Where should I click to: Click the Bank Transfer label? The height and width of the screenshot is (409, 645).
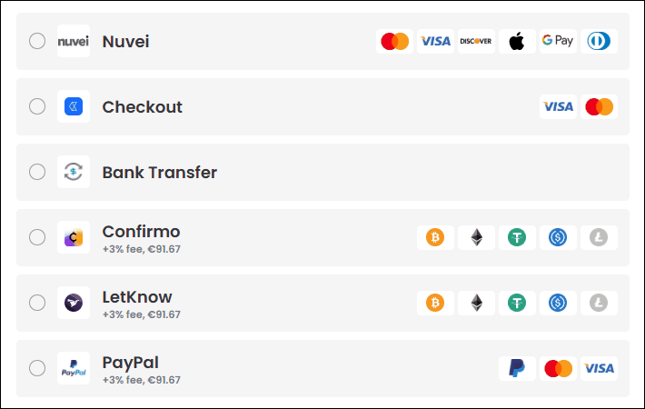160,173
